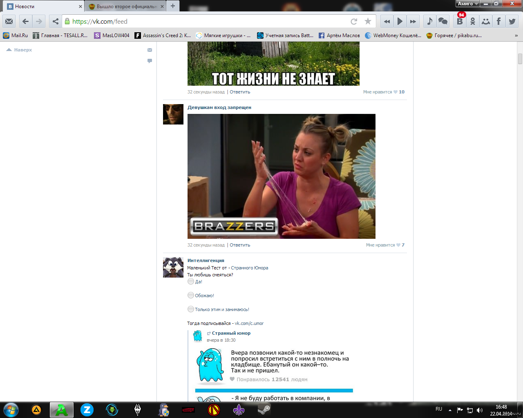Show hidden system tray icons

(450, 410)
